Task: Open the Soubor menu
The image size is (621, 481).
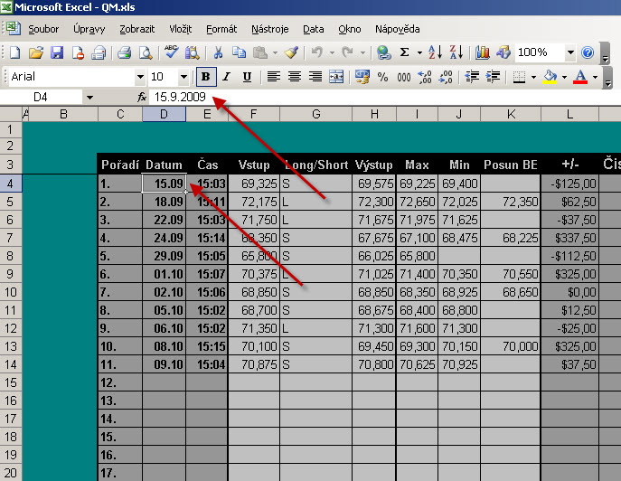Action: [43, 29]
